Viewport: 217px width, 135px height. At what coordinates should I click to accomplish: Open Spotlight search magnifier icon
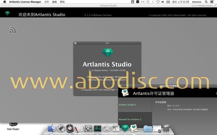[x=206, y=2]
